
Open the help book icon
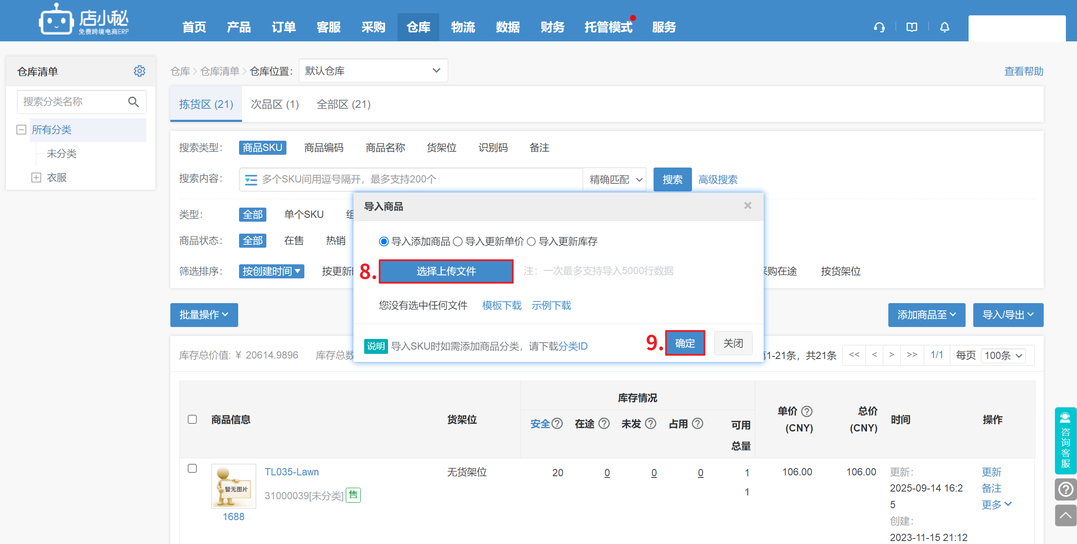click(x=912, y=27)
